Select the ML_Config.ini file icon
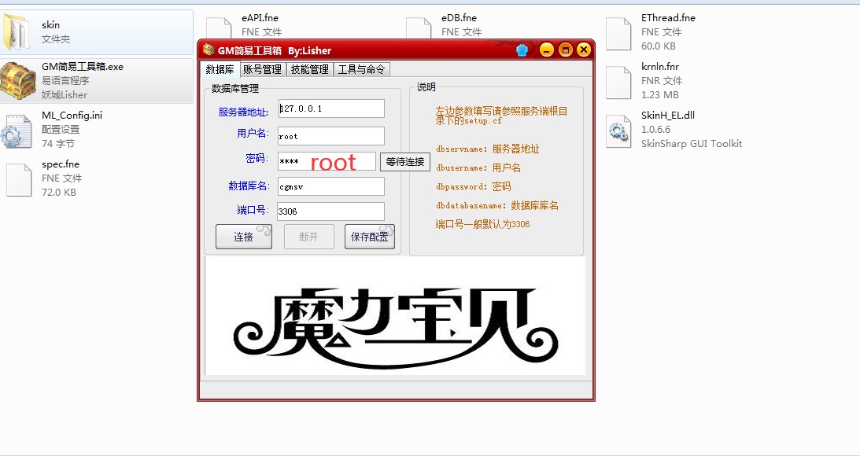 click(17, 131)
